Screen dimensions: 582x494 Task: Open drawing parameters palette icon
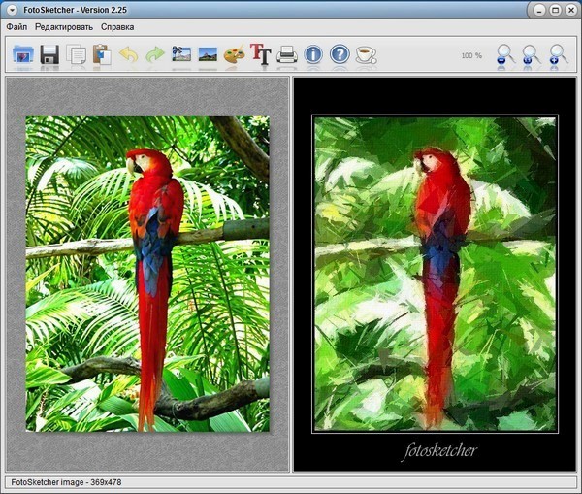[234, 55]
